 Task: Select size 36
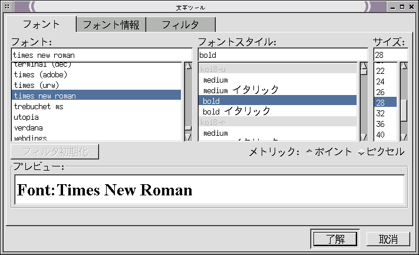point(385,124)
